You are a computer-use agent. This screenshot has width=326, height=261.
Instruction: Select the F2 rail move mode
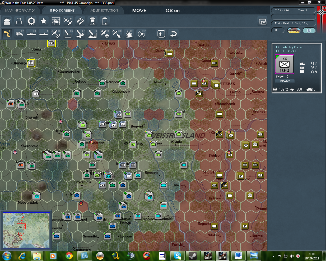tap(19, 34)
